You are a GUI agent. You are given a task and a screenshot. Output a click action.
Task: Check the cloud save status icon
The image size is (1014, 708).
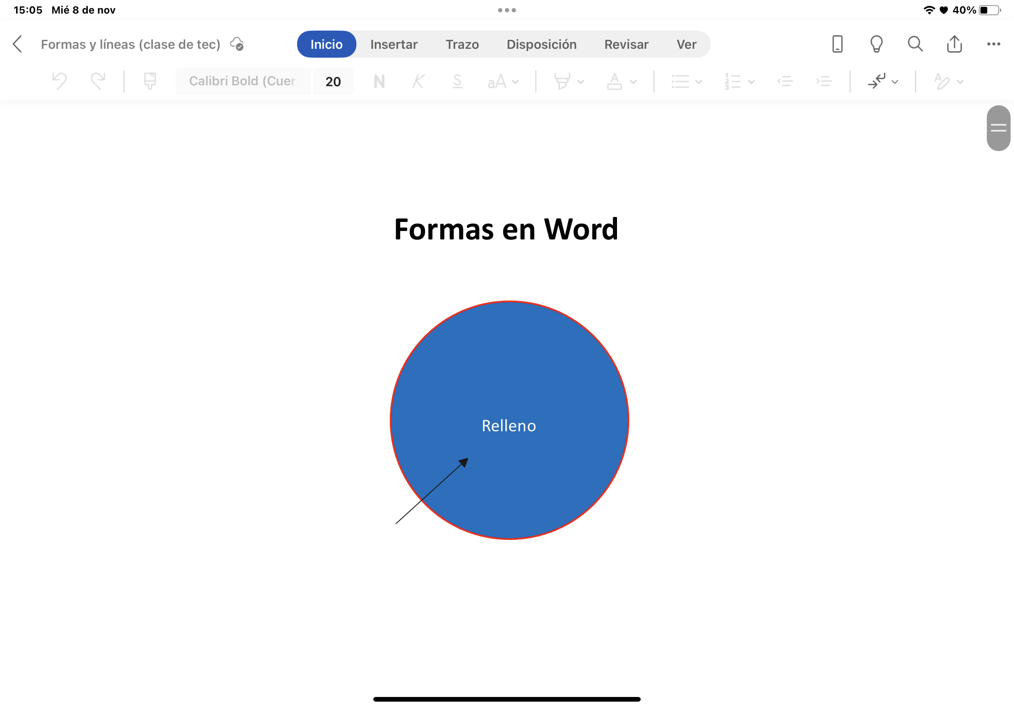click(x=237, y=44)
